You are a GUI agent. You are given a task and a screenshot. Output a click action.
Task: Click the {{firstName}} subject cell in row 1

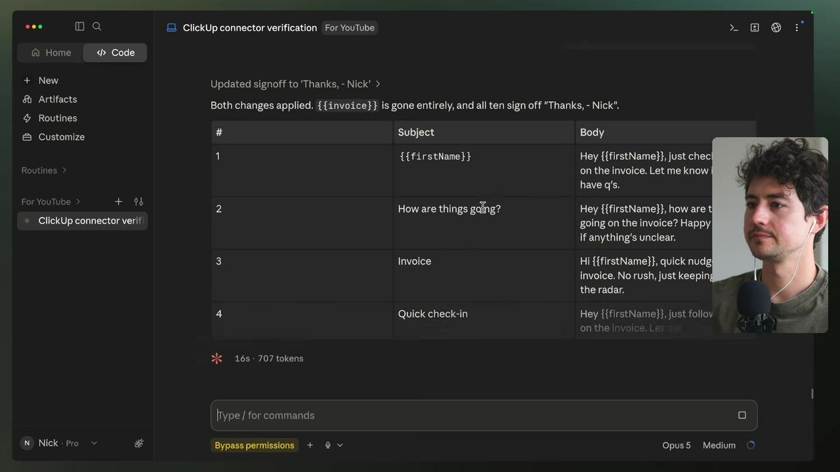[484, 170]
